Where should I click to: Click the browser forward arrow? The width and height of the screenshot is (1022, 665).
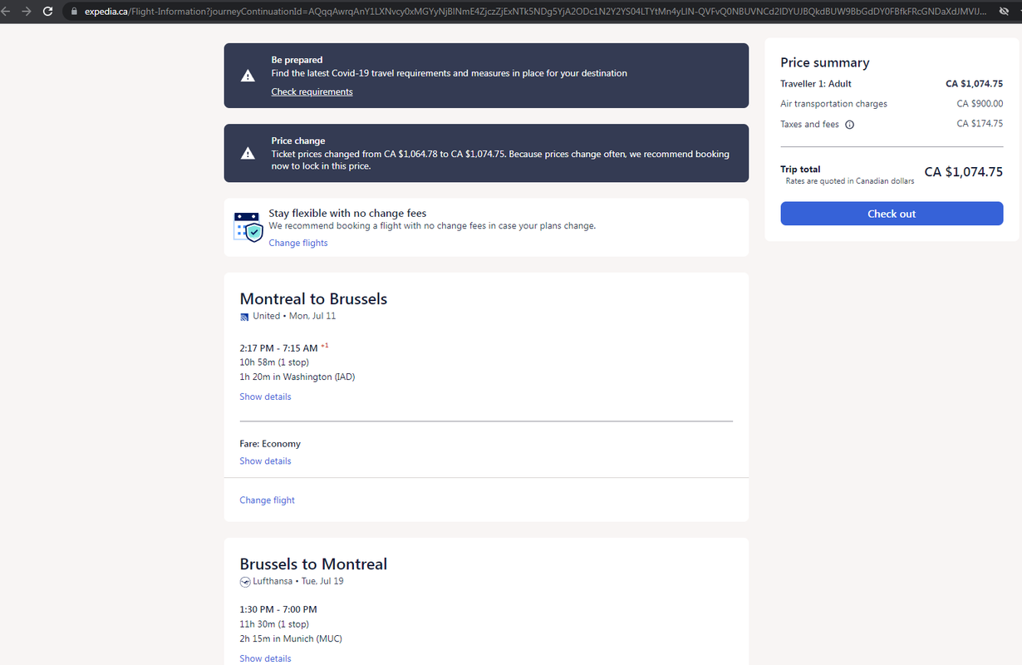[26, 12]
